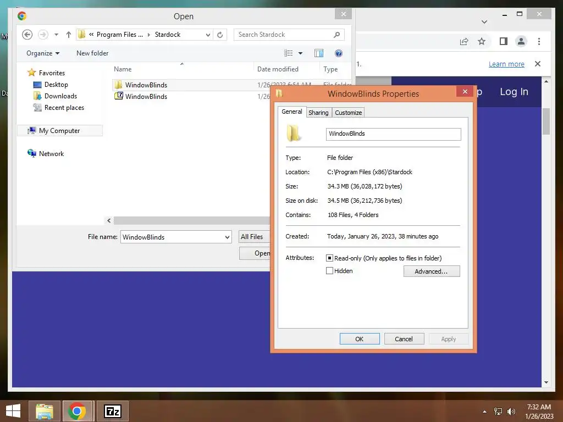Click the Chrome share page icon
Screen dimensions: 563x422
[464, 42]
